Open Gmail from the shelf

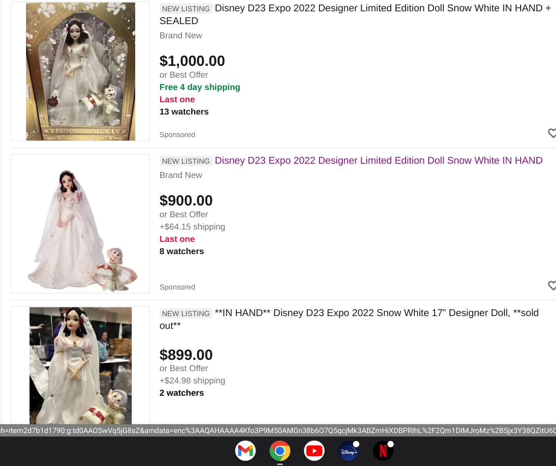245,451
